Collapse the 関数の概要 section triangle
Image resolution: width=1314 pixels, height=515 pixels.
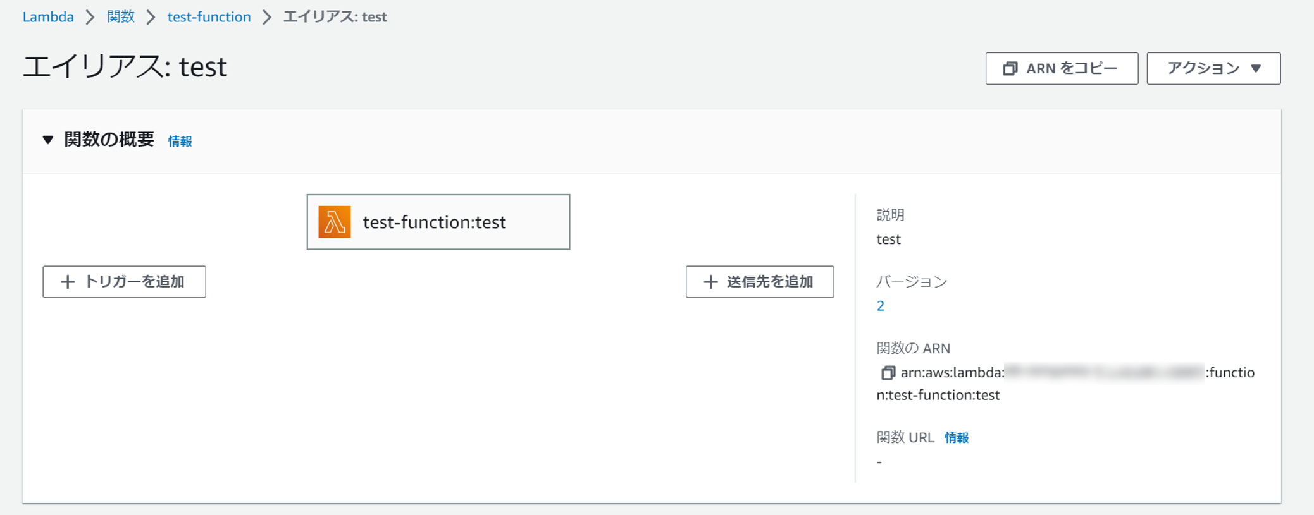tap(48, 140)
